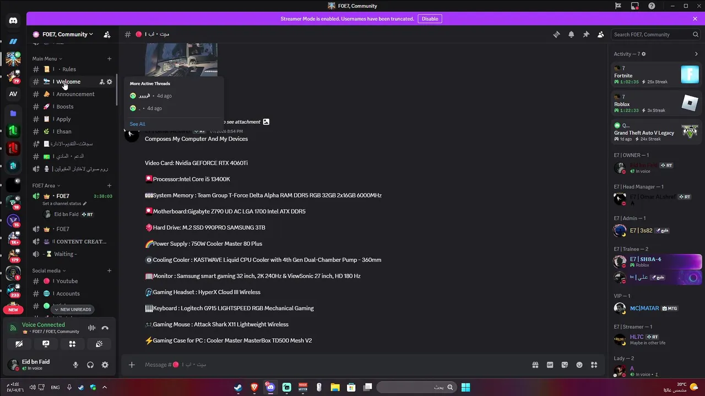
Task: Open emoji picker in message bar
Action: click(579, 365)
